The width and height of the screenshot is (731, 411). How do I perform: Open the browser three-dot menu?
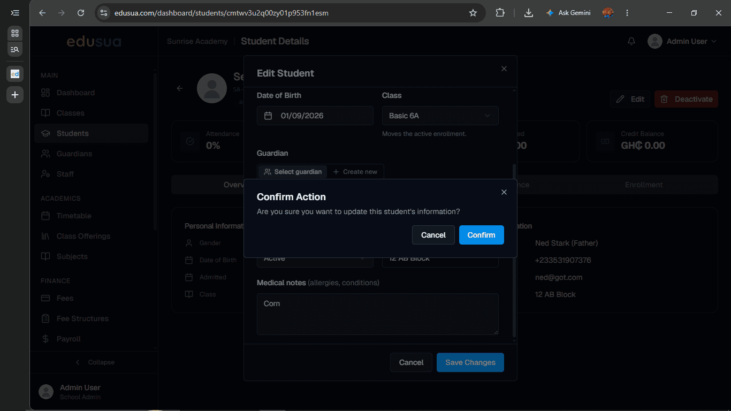point(627,13)
